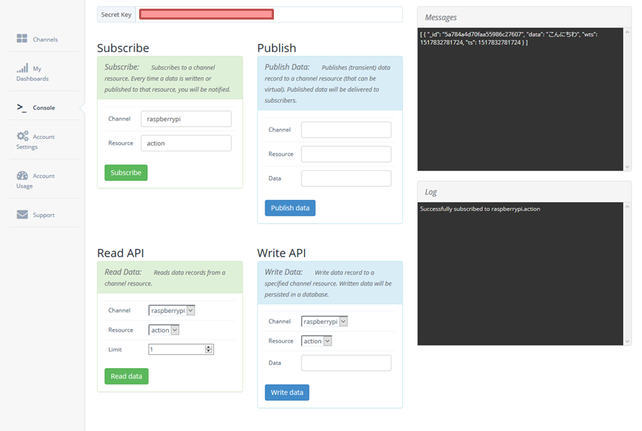This screenshot has width=642, height=431.
Task: Open Account Settings page
Action: [x=44, y=141]
